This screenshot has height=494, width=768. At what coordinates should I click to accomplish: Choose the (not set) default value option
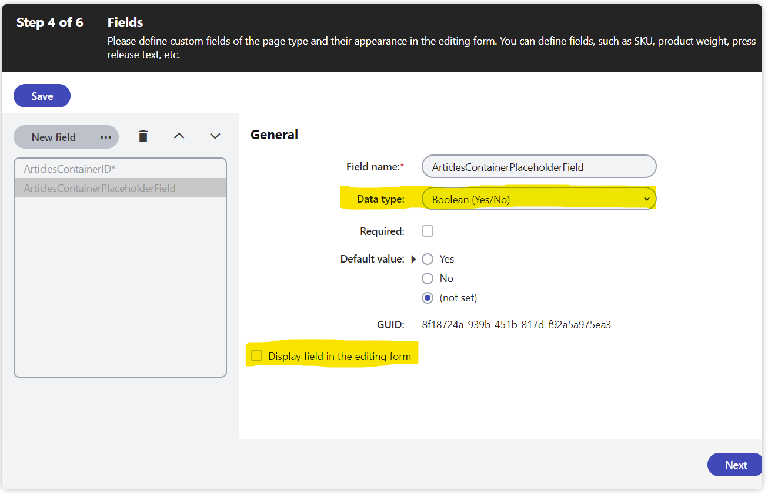click(x=428, y=298)
